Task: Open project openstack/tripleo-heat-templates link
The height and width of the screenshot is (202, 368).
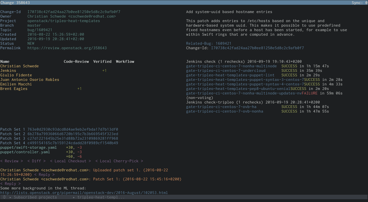Action: pyautogui.click(x=64, y=21)
